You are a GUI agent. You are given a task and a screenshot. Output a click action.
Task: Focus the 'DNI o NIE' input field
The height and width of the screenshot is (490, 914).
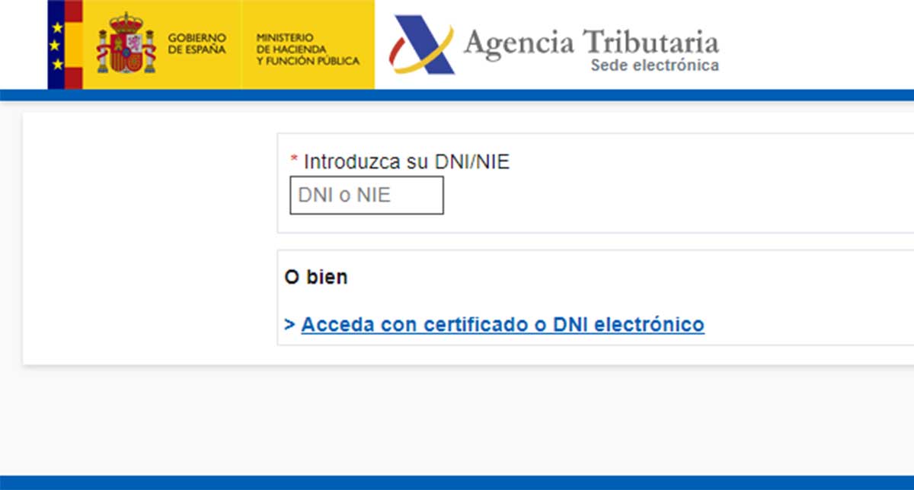366,196
